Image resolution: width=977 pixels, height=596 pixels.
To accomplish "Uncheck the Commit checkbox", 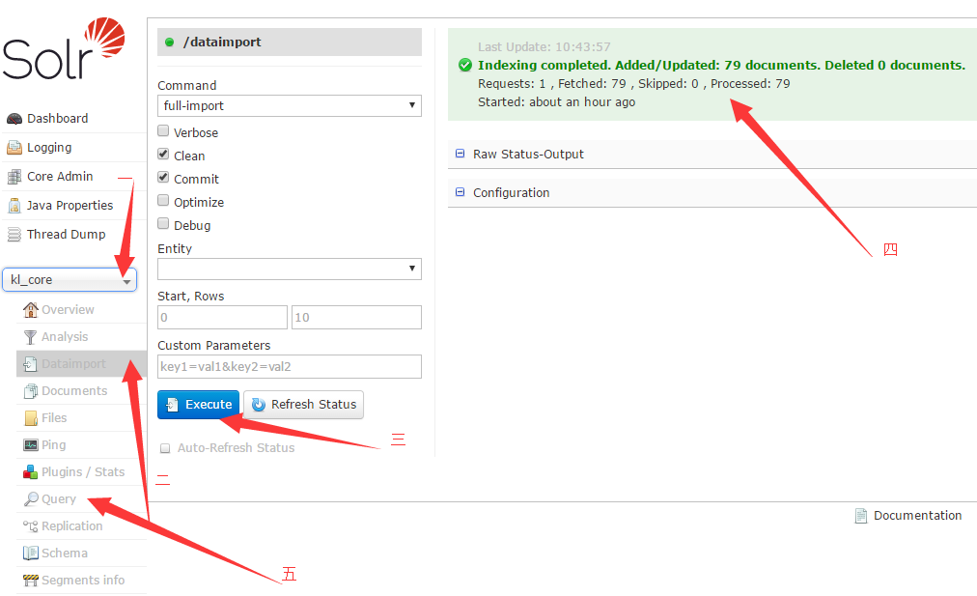I will click(x=163, y=177).
